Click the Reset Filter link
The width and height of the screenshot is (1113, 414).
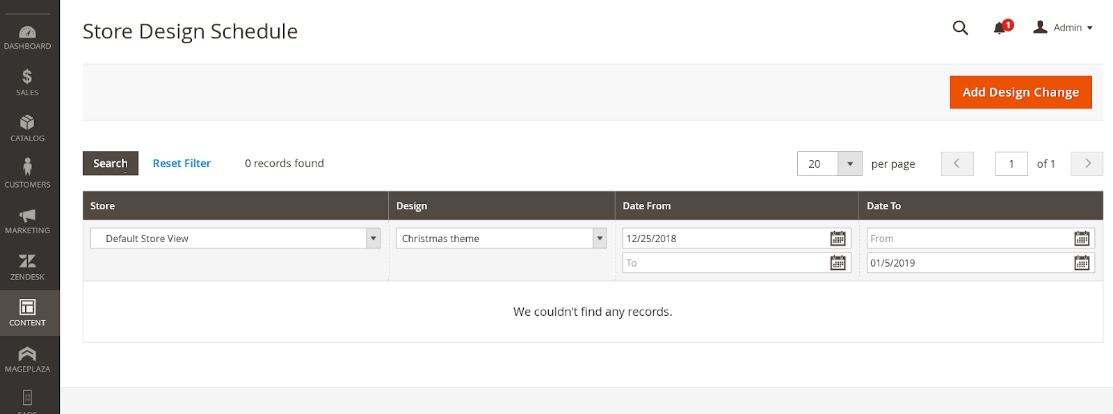(x=182, y=164)
